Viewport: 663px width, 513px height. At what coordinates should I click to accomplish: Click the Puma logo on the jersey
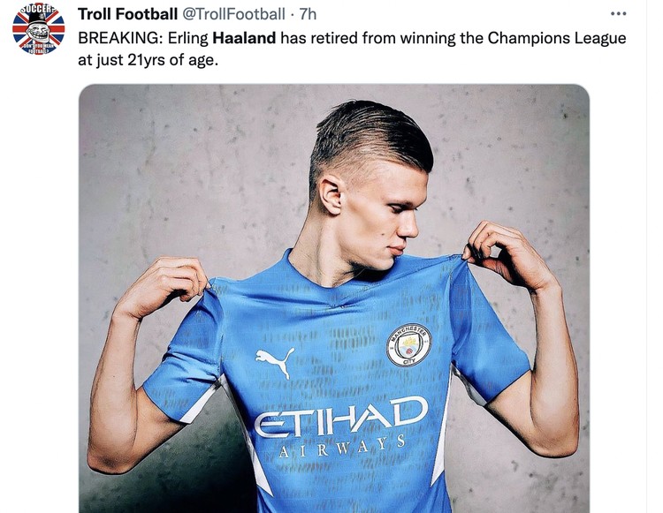point(275,362)
